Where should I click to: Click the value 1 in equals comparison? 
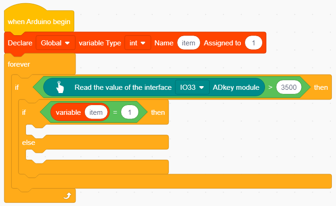point(129,112)
